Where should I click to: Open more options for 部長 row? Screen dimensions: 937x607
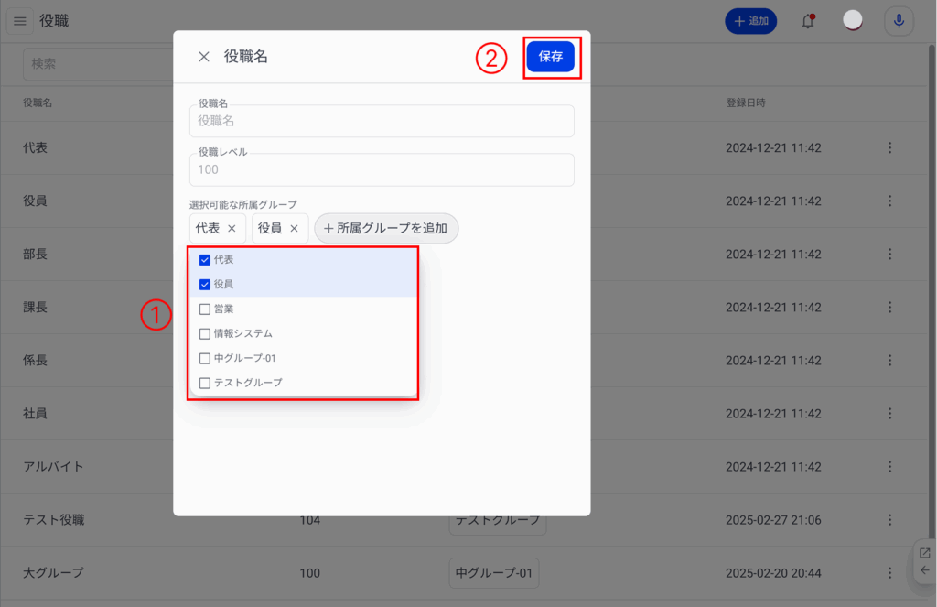pos(889,255)
